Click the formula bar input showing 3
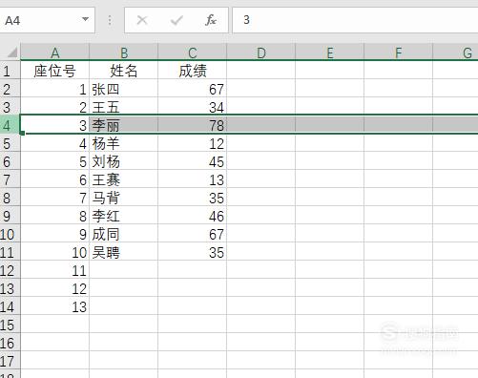Screen dimensions: 478x378 355,20
